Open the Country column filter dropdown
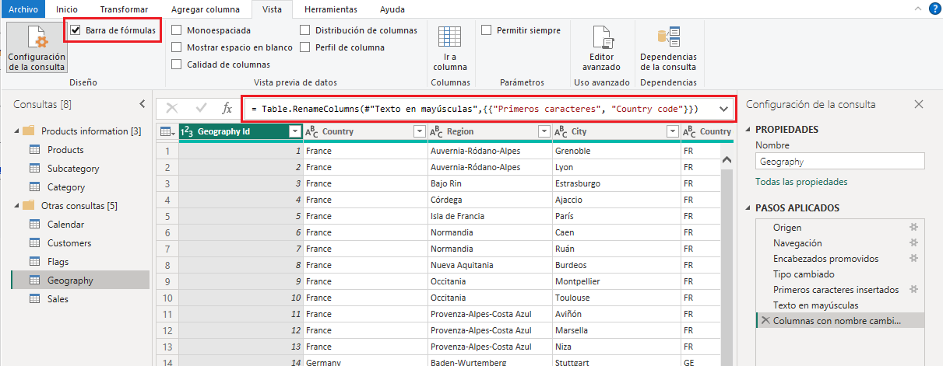 click(420, 132)
